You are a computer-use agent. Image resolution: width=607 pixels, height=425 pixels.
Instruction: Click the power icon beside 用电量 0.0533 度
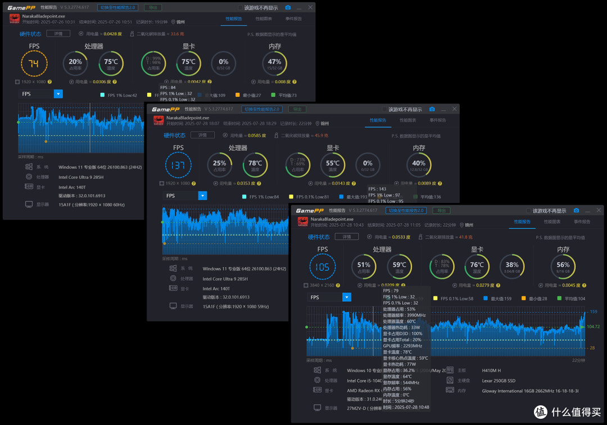point(369,237)
